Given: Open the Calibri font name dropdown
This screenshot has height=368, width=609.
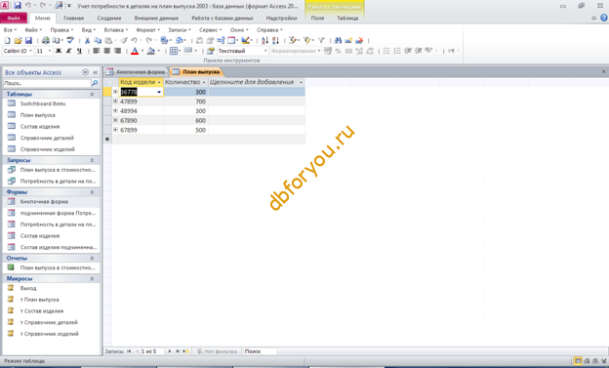Looking at the screenshot, I should (30, 51).
